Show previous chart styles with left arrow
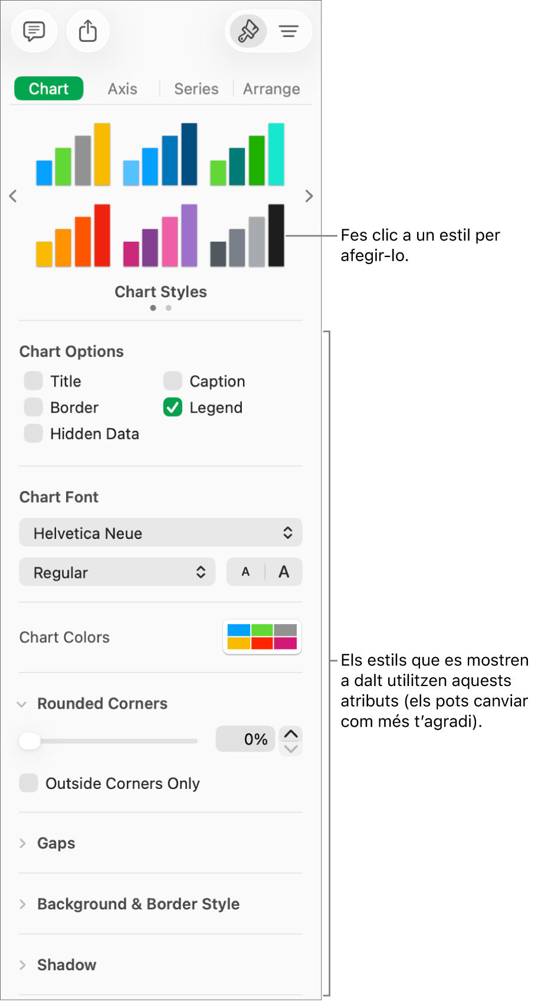Screen dimensions: 538x1001 coord(13,196)
